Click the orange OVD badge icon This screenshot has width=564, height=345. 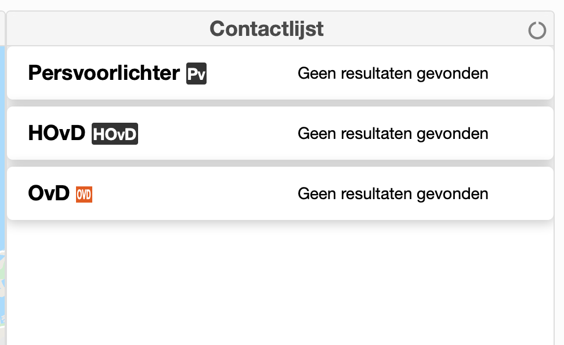point(84,194)
